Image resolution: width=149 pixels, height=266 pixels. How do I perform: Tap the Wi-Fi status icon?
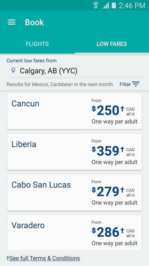[96, 5]
